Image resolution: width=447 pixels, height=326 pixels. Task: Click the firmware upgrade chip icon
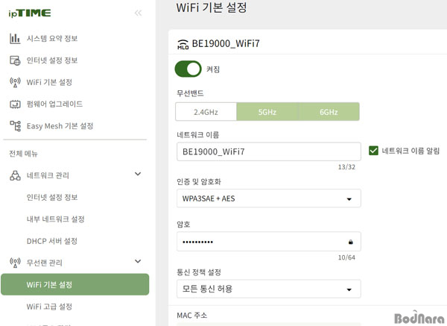point(15,104)
